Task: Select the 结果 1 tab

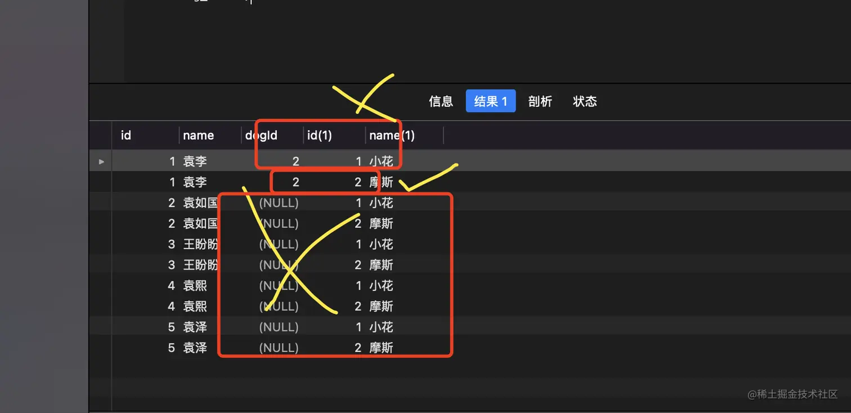Action: [491, 101]
